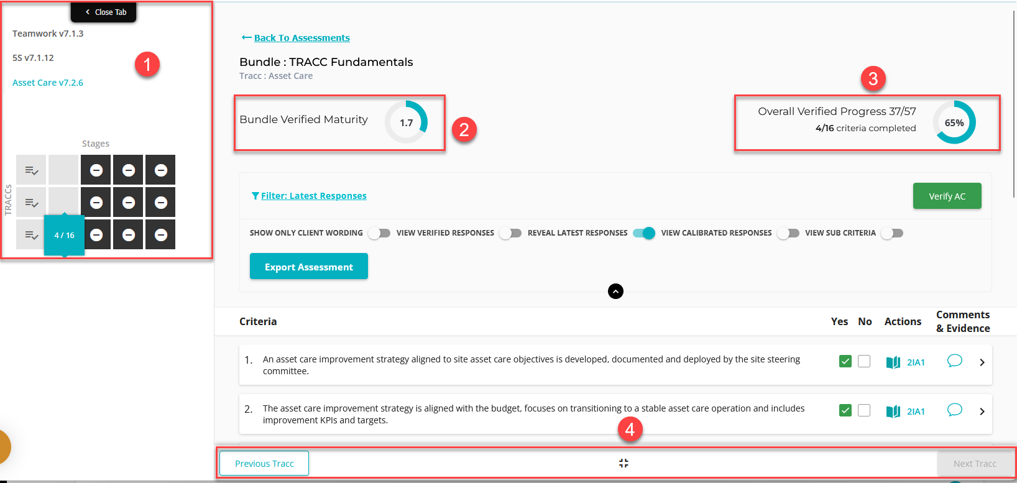Viewport: 1017px width, 483px height.
Task: Select Teamwork v7.1.3 in the sidebar
Action: [48, 34]
